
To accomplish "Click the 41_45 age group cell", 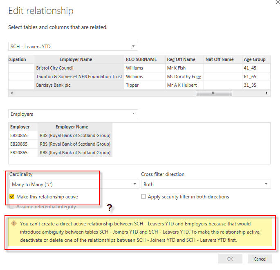I will pos(256,68).
